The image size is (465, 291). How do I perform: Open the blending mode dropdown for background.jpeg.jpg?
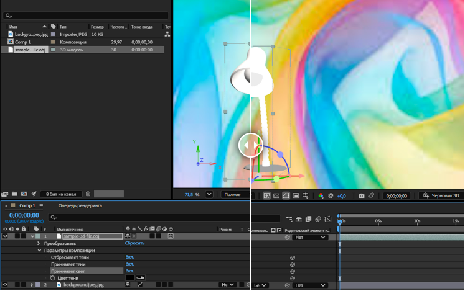228,285
